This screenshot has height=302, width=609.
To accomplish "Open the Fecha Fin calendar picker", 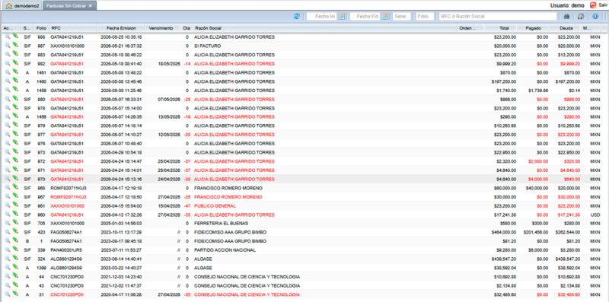I will (384, 16).
